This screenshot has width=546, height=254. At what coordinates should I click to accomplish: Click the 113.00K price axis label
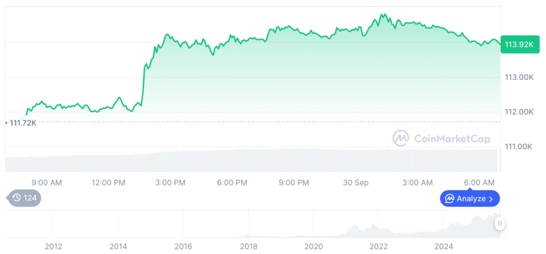pyautogui.click(x=519, y=77)
